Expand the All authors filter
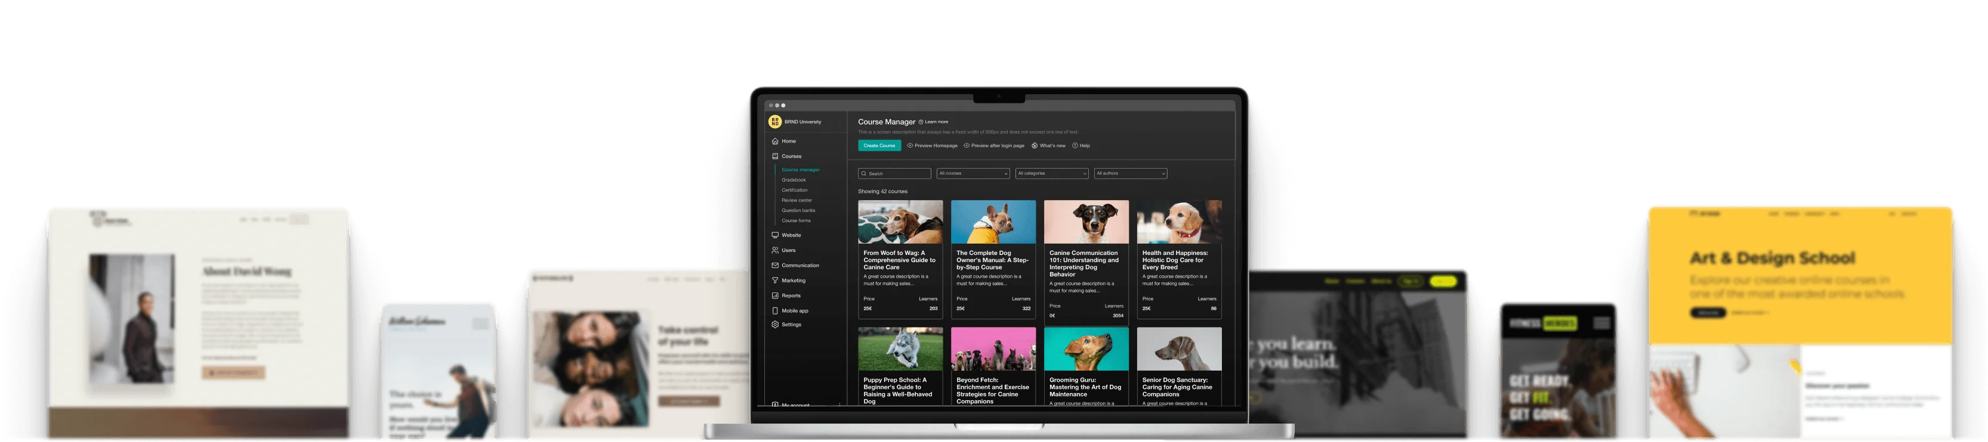The width and height of the screenshot is (1988, 442). (x=1130, y=173)
